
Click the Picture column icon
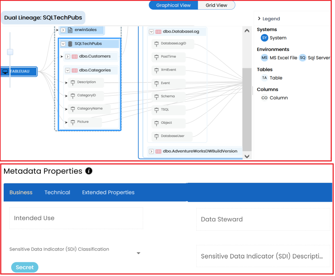pyautogui.click(x=72, y=122)
